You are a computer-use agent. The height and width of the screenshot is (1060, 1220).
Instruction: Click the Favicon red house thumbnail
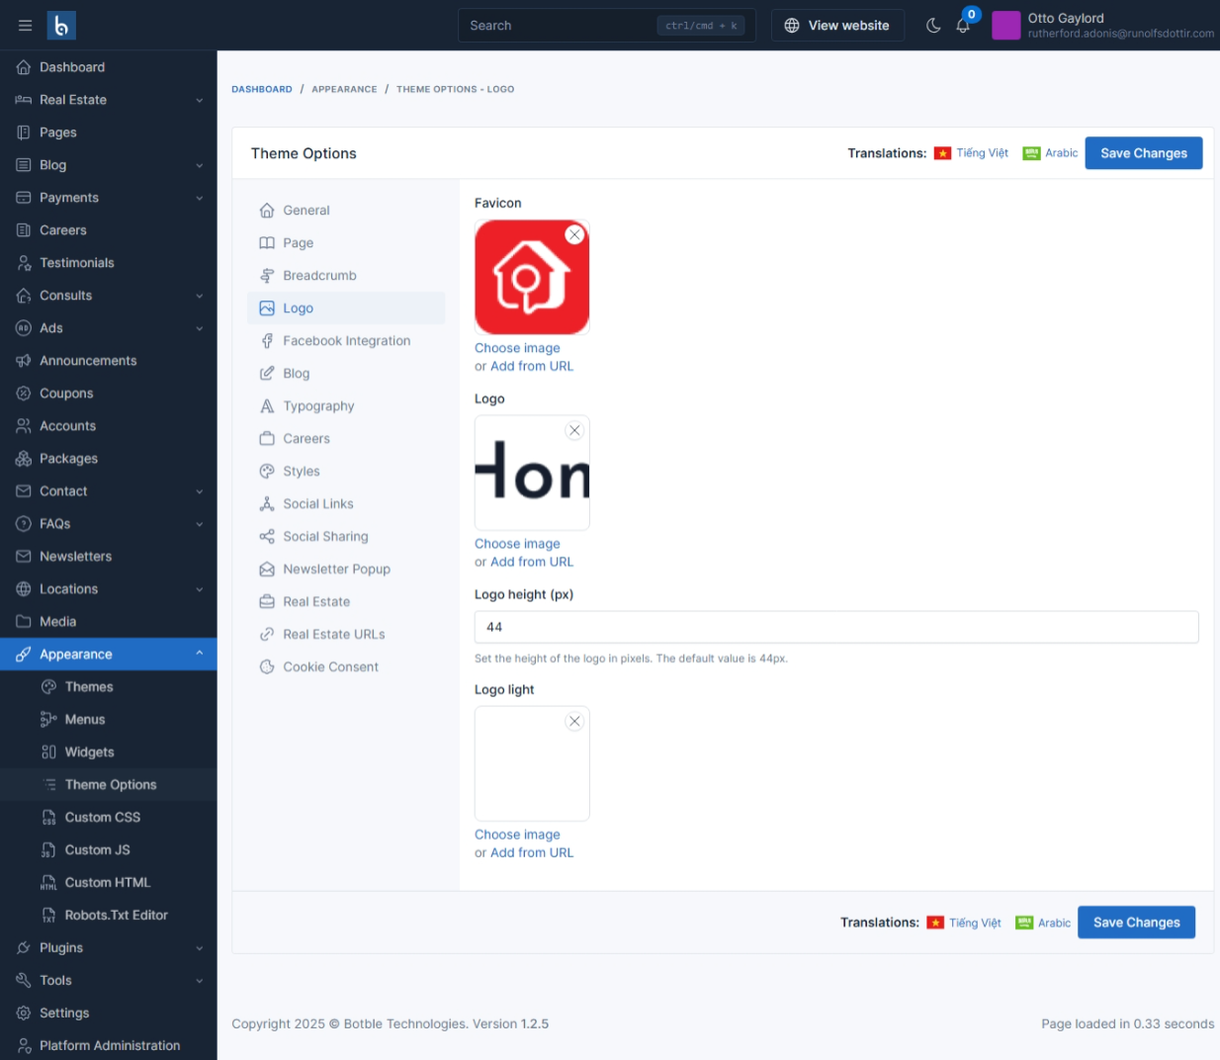click(532, 277)
